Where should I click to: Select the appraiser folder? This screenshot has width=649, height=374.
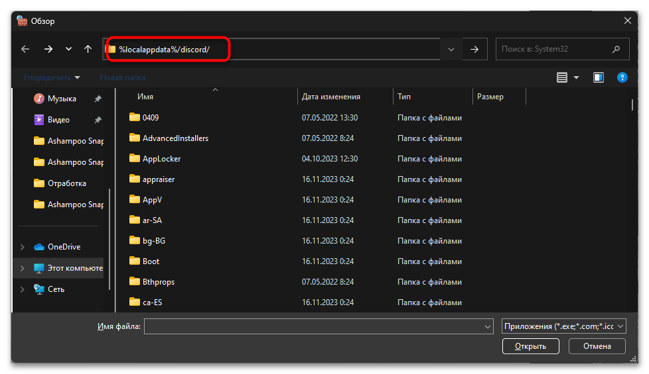point(159,179)
